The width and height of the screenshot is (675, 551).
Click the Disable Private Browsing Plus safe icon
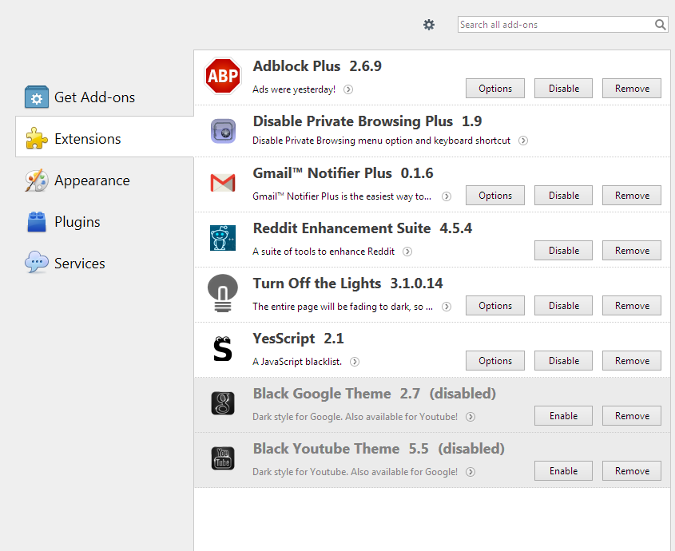click(223, 131)
